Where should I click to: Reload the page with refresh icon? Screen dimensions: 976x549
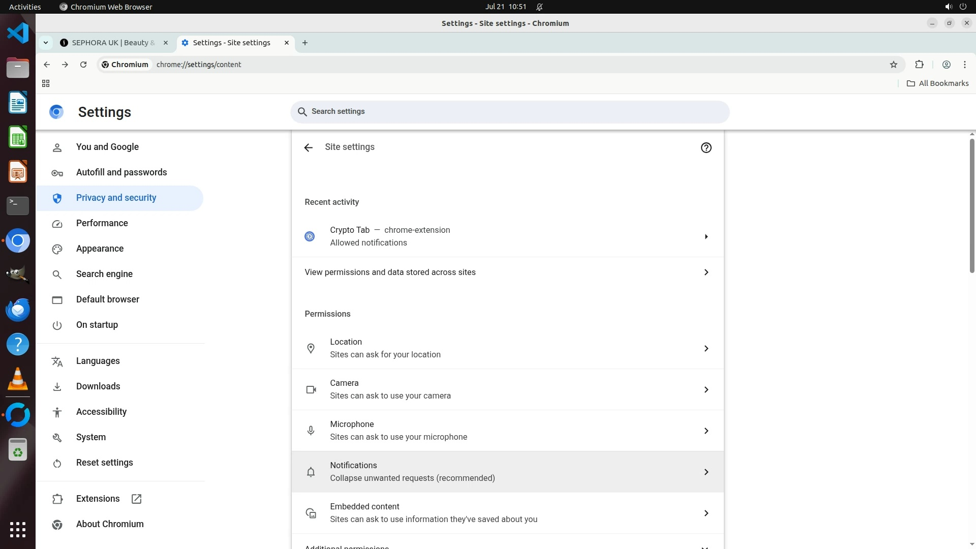(83, 65)
